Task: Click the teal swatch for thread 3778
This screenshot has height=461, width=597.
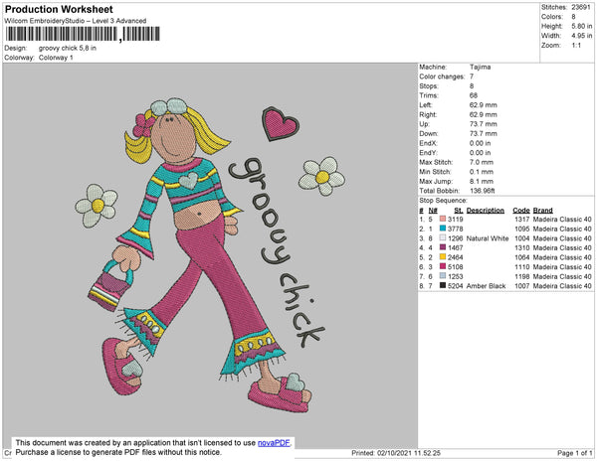Action: click(x=443, y=229)
